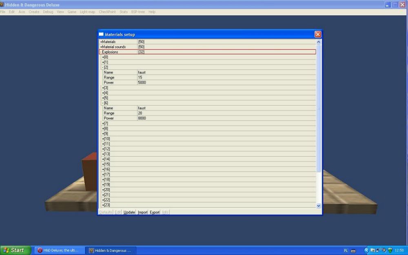The height and width of the screenshot is (255, 408).
Task: Expand hidden system tray icons arrow
Action: tap(367, 251)
